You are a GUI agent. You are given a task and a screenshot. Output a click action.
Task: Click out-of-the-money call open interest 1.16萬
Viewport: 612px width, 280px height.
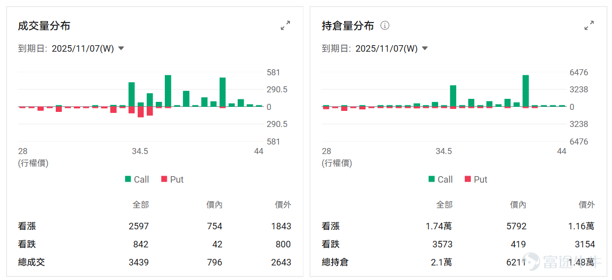coord(581,226)
